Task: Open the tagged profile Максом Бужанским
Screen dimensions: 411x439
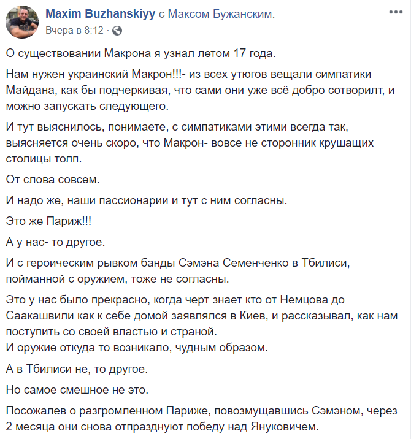Action: 220,14
